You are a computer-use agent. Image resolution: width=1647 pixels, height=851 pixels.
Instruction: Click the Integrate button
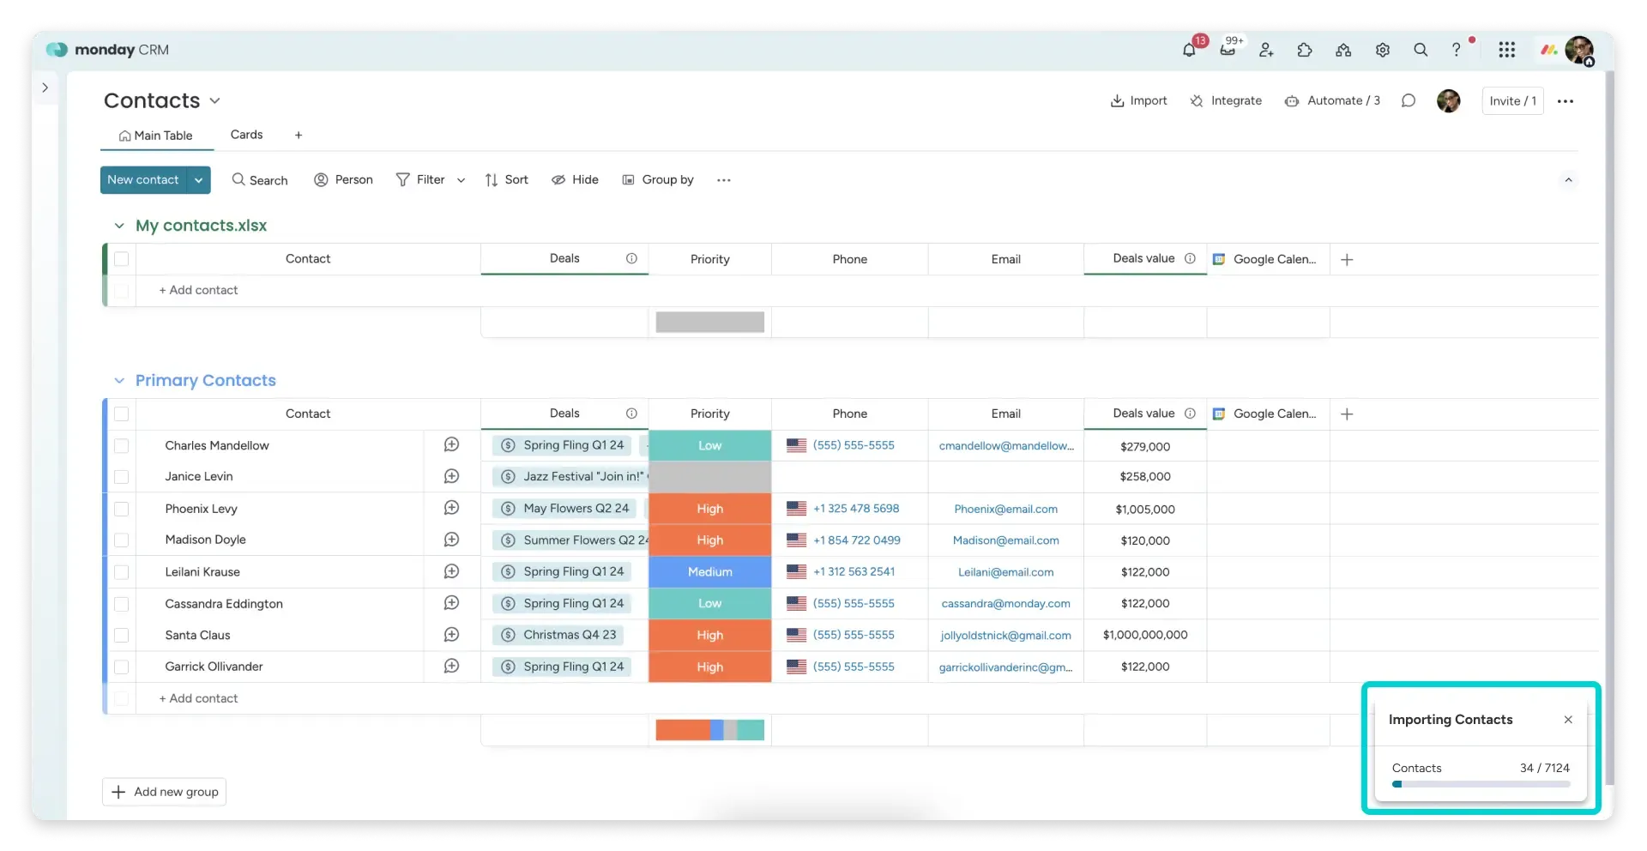coord(1226,100)
